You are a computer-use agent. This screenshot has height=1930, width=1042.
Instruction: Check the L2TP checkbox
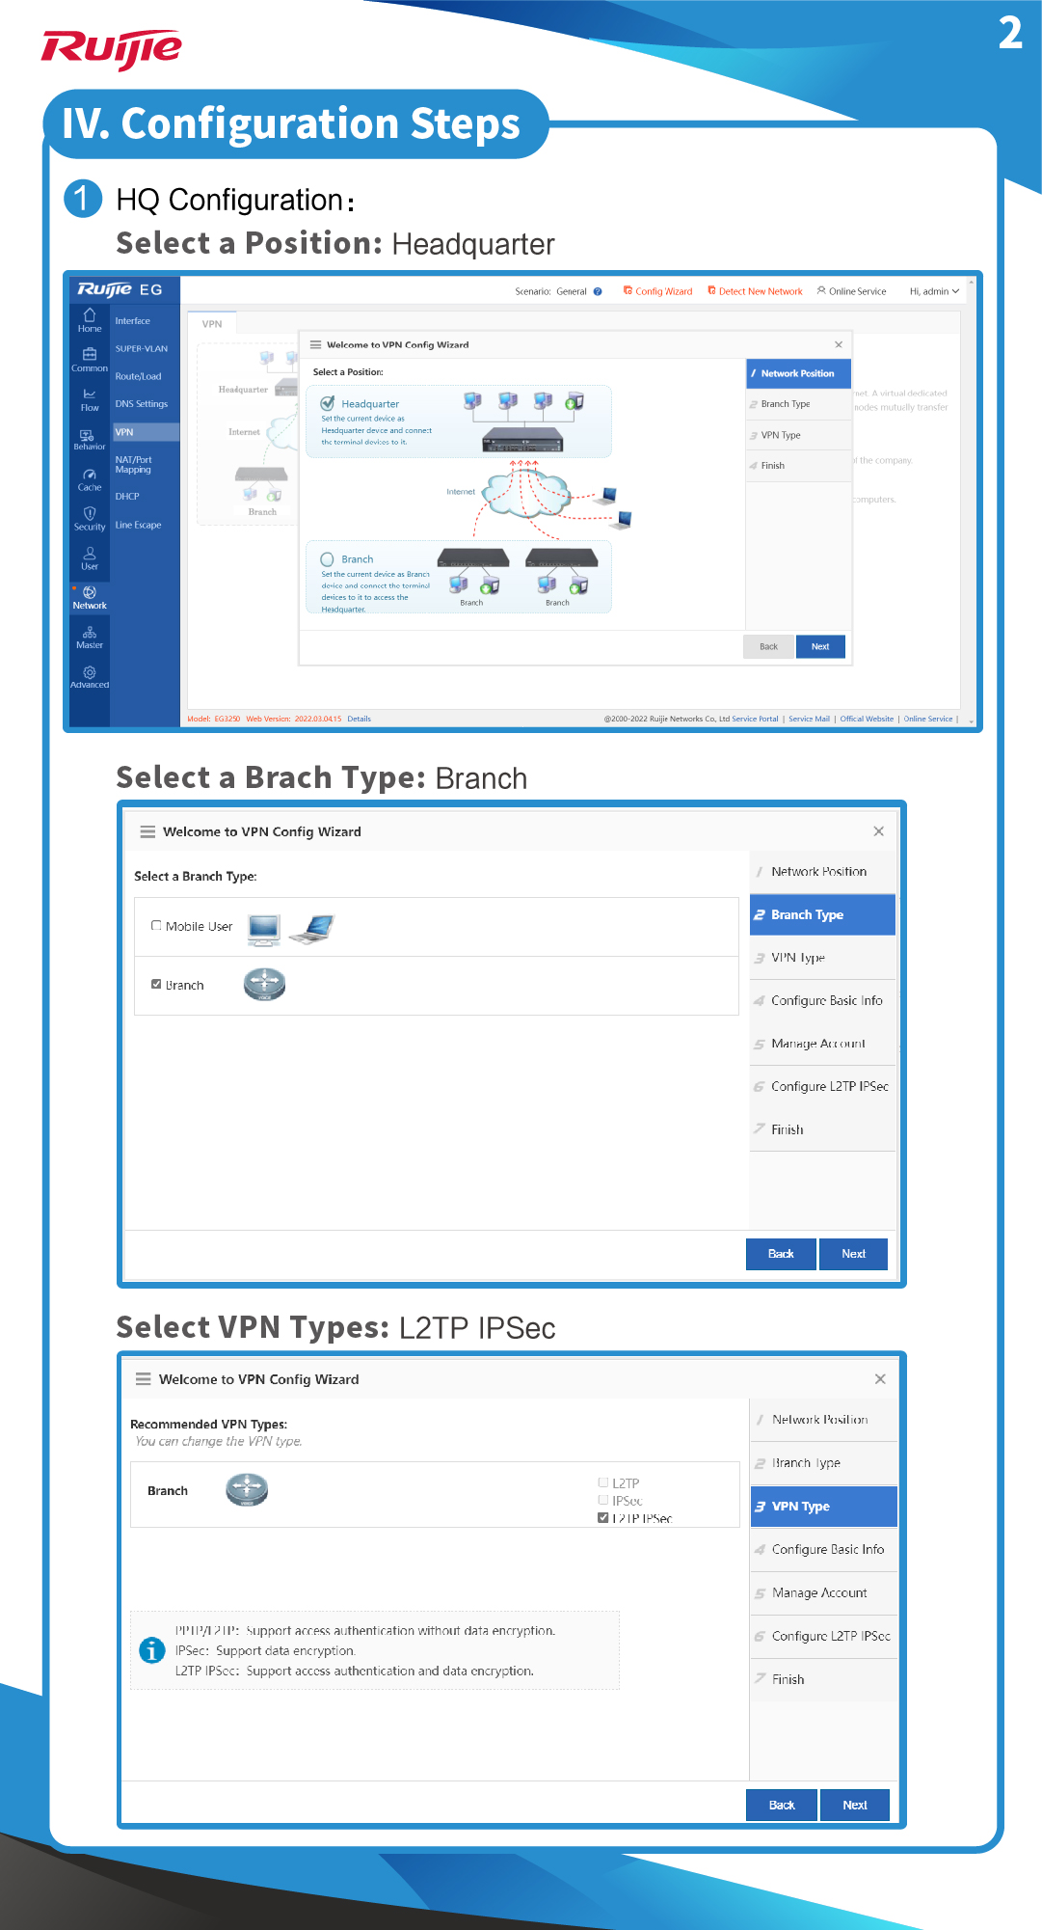603,1482
